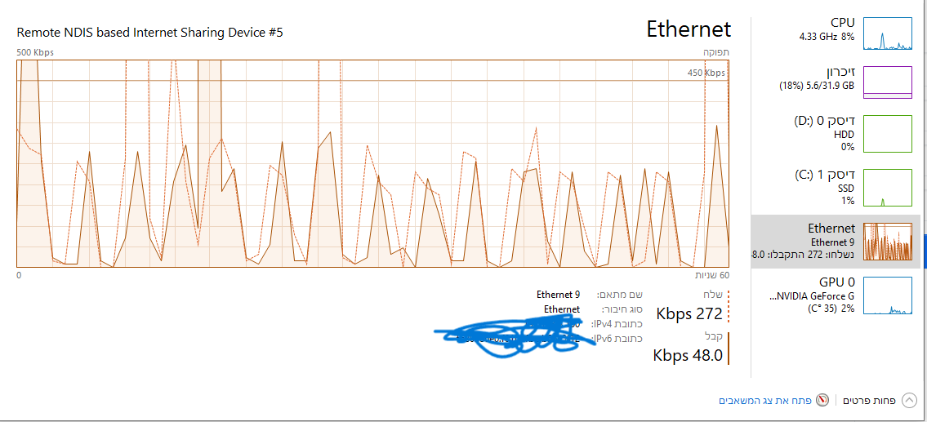
Task: Click the Remote NDIS adapter name title
Action: (149, 33)
